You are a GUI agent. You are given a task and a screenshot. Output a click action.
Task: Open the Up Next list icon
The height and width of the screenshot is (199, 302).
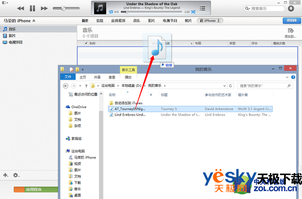(x=202, y=8)
